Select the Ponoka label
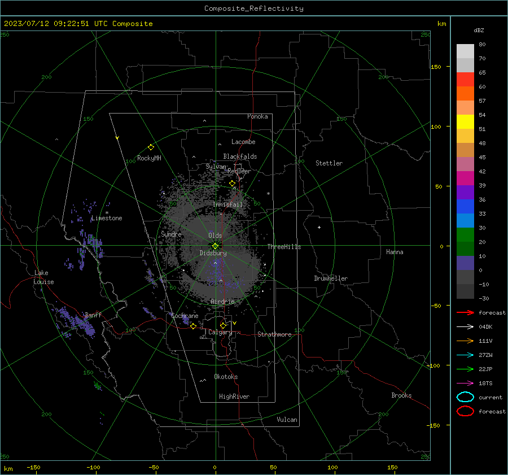 coord(257,116)
